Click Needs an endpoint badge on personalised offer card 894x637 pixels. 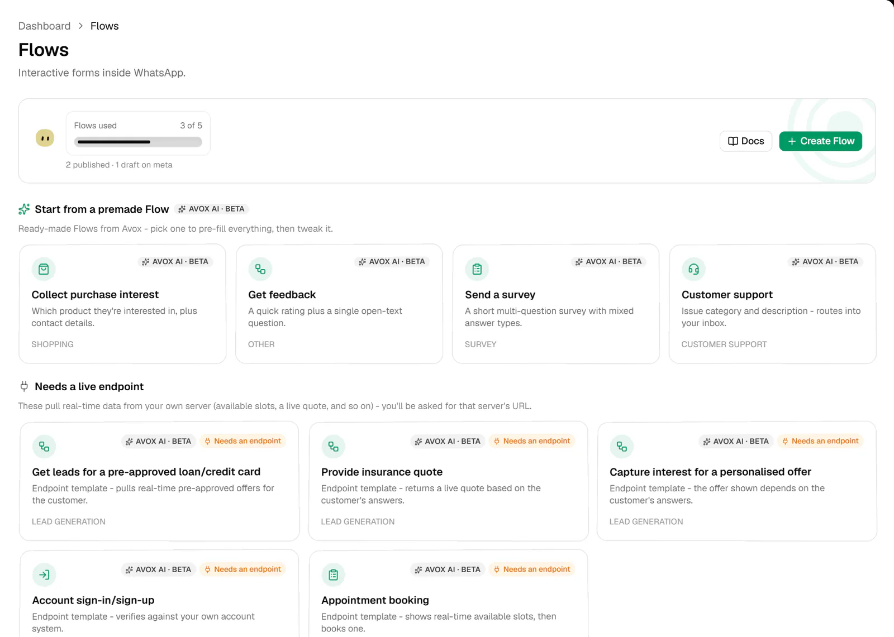(820, 441)
